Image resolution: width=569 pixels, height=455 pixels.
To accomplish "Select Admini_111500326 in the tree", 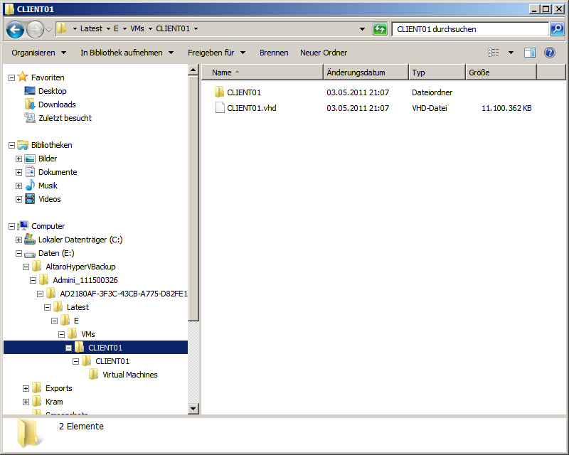I will click(x=85, y=280).
